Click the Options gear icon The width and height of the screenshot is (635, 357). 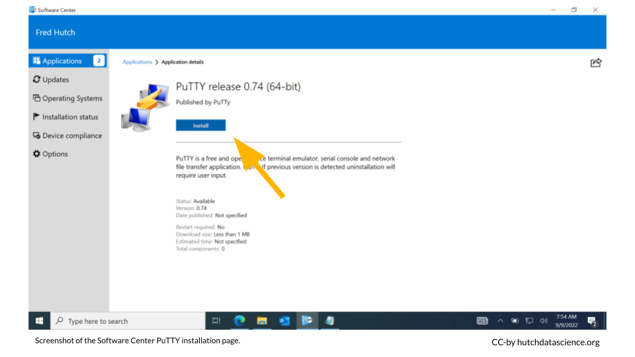click(37, 154)
